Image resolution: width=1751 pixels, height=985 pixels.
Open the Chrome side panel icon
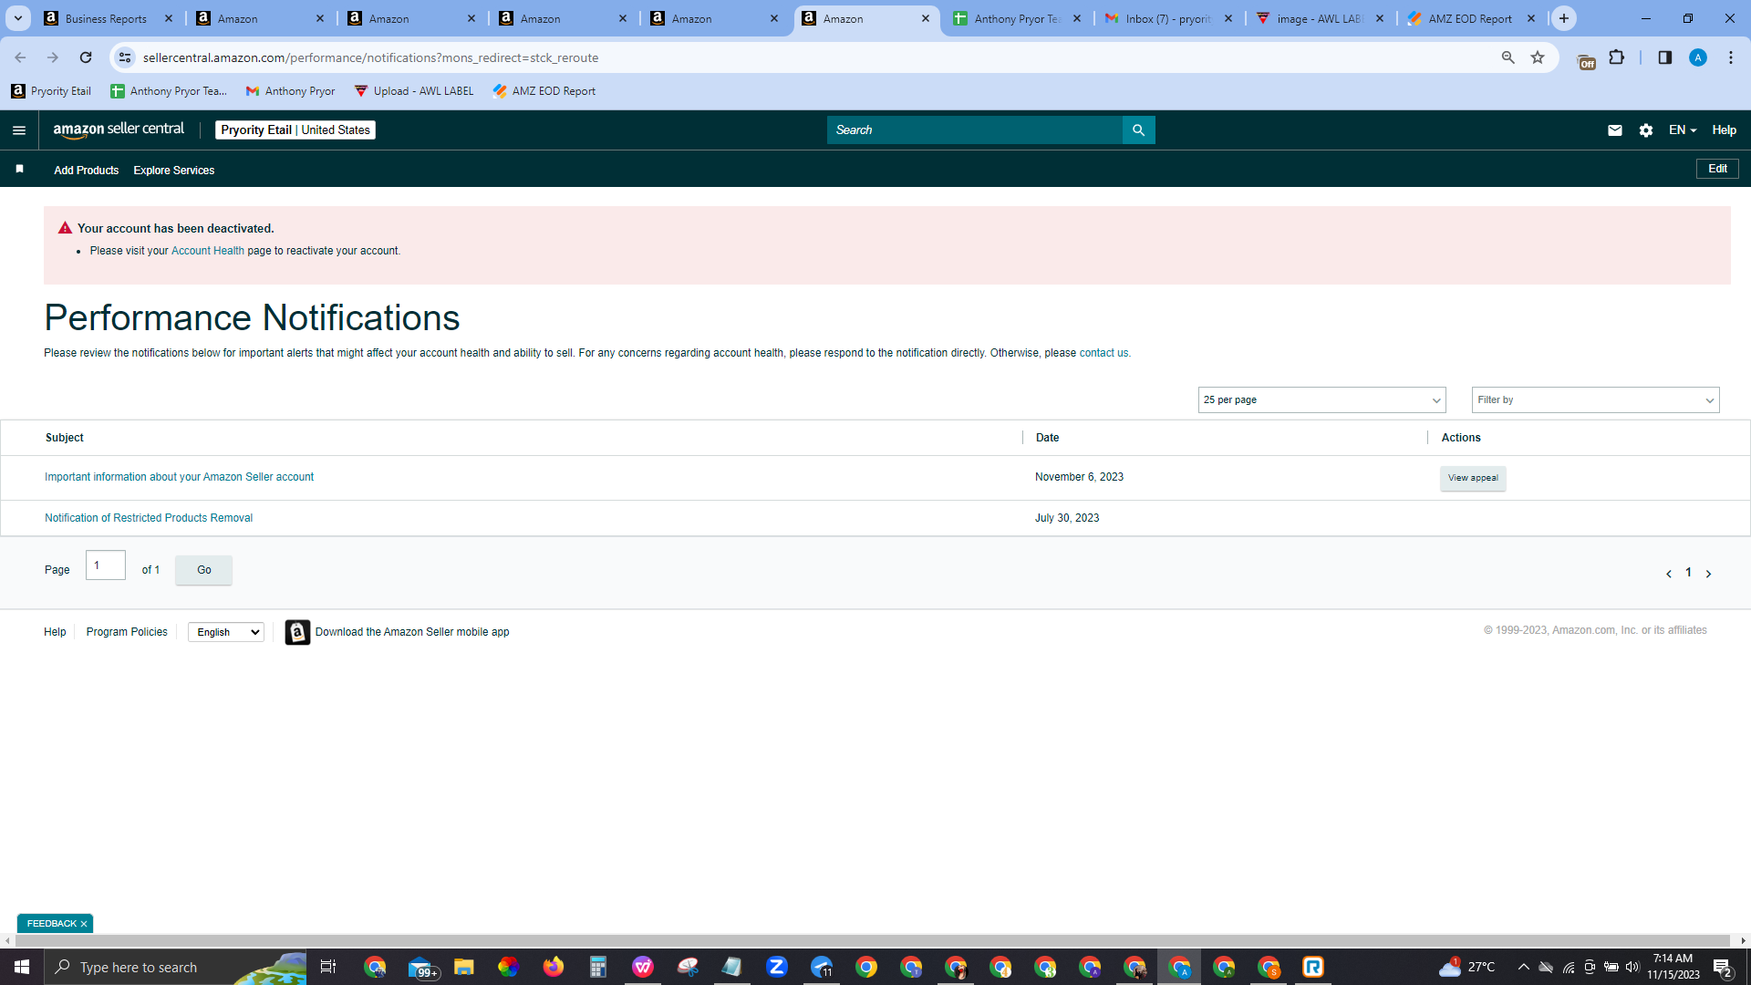coord(1664,57)
